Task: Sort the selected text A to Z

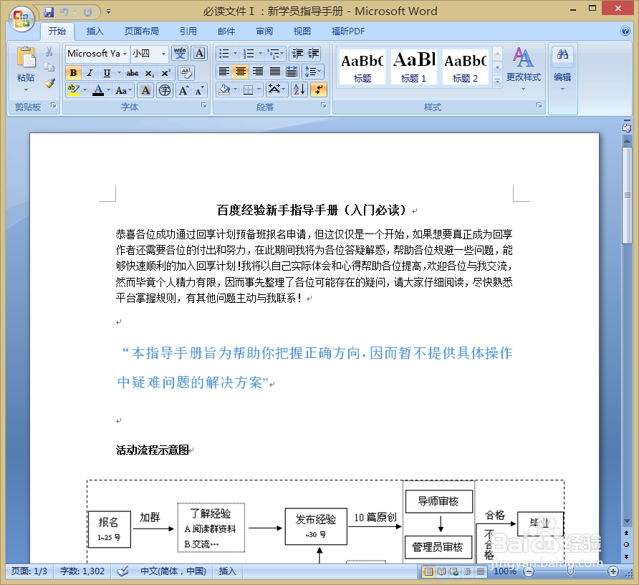Action: click(x=299, y=90)
